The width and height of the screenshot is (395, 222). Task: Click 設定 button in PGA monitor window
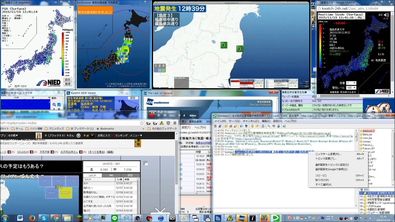click(68, 80)
